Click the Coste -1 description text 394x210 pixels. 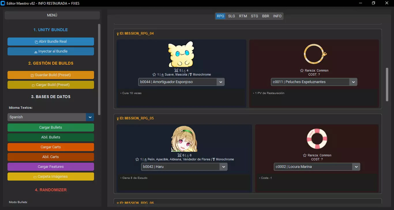click(x=265, y=178)
